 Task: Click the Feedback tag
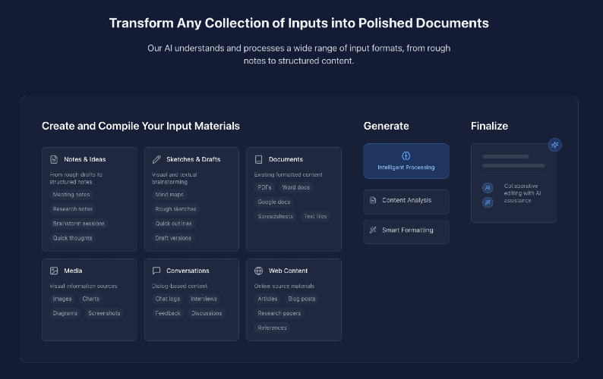click(168, 313)
